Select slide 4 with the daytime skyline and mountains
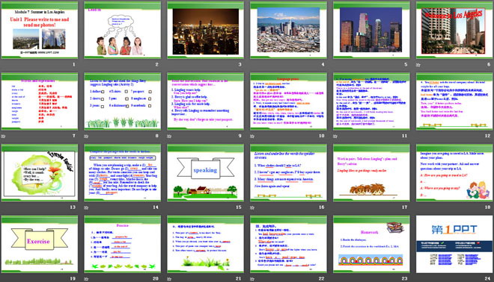494x282 pixels. [288, 30]
